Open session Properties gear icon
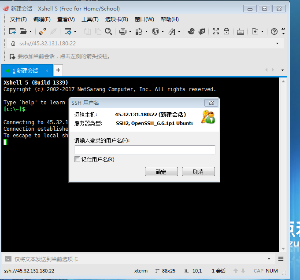This screenshot has width=300, height=280. click(x=68, y=31)
